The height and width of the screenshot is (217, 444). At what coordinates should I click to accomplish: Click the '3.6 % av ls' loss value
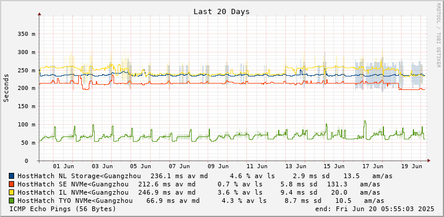coord(240,193)
